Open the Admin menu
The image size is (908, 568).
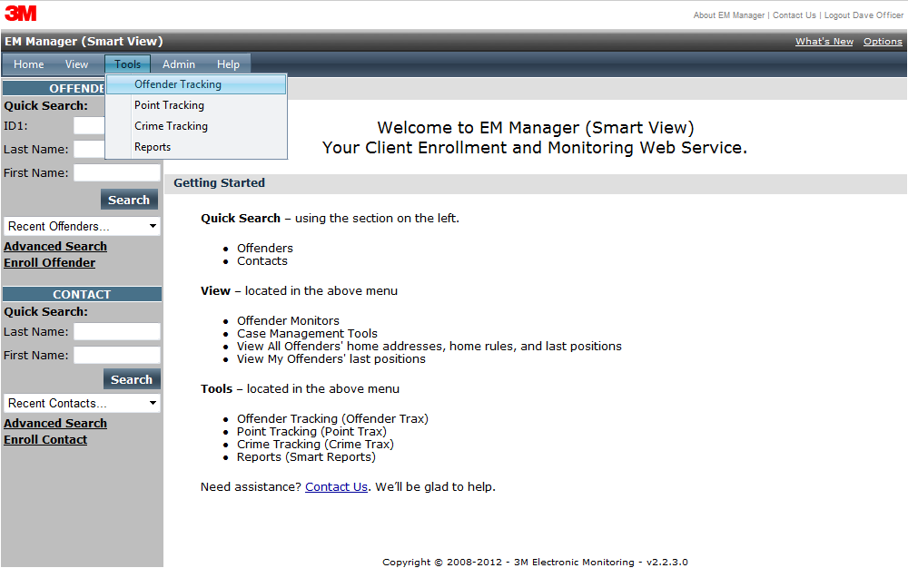tap(179, 64)
